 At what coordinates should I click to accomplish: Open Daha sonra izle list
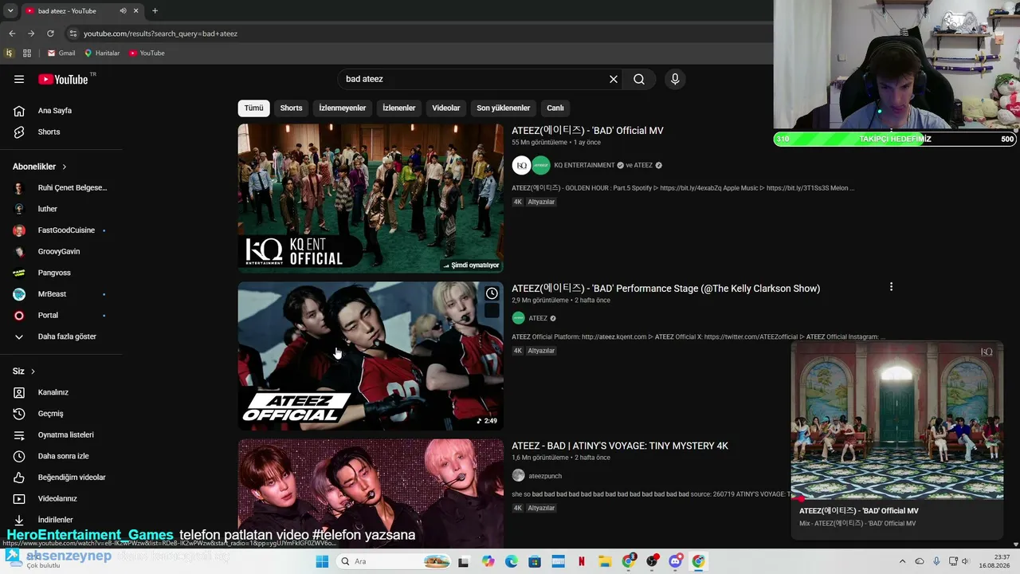point(61,456)
